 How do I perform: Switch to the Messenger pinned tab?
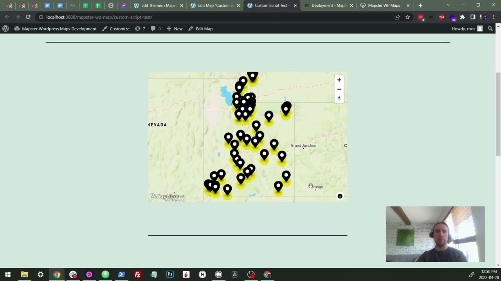click(x=124, y=5)
